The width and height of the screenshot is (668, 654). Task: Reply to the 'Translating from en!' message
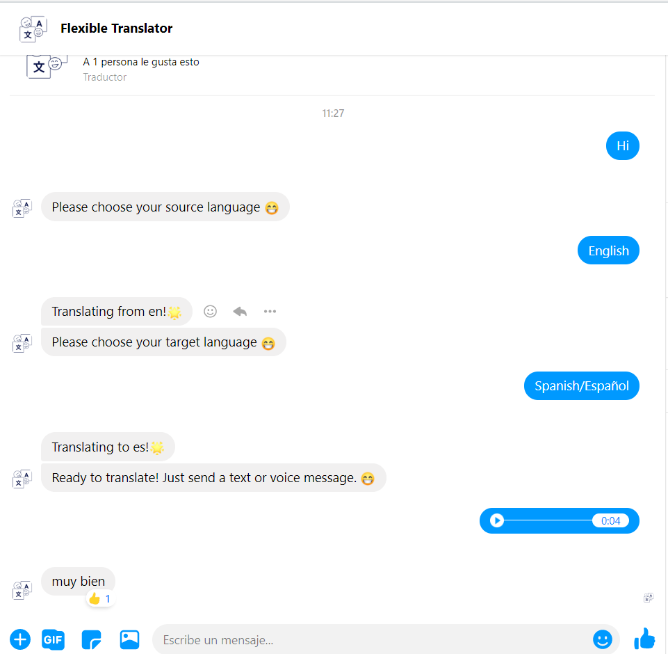(240, 312)
